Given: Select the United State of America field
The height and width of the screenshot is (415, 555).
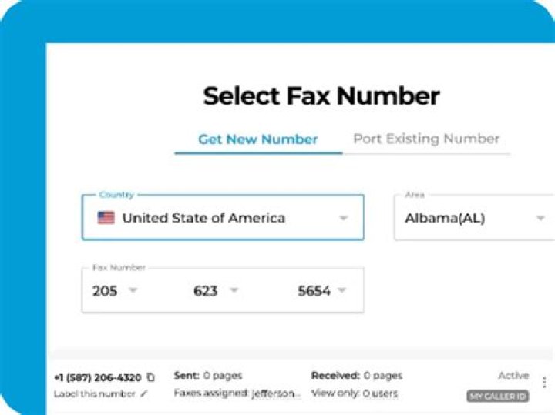Looking at the screenshot, I should [203, 218].
